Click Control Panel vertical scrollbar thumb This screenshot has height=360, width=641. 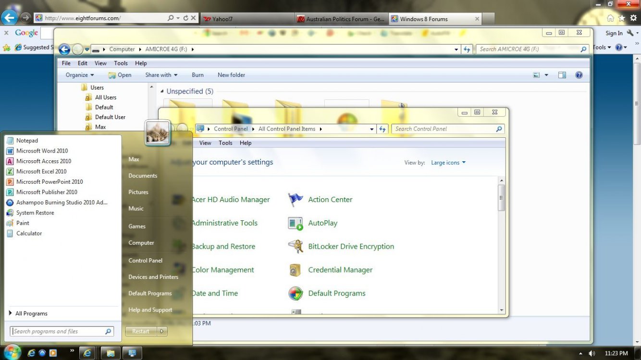(x=502, y=198)
